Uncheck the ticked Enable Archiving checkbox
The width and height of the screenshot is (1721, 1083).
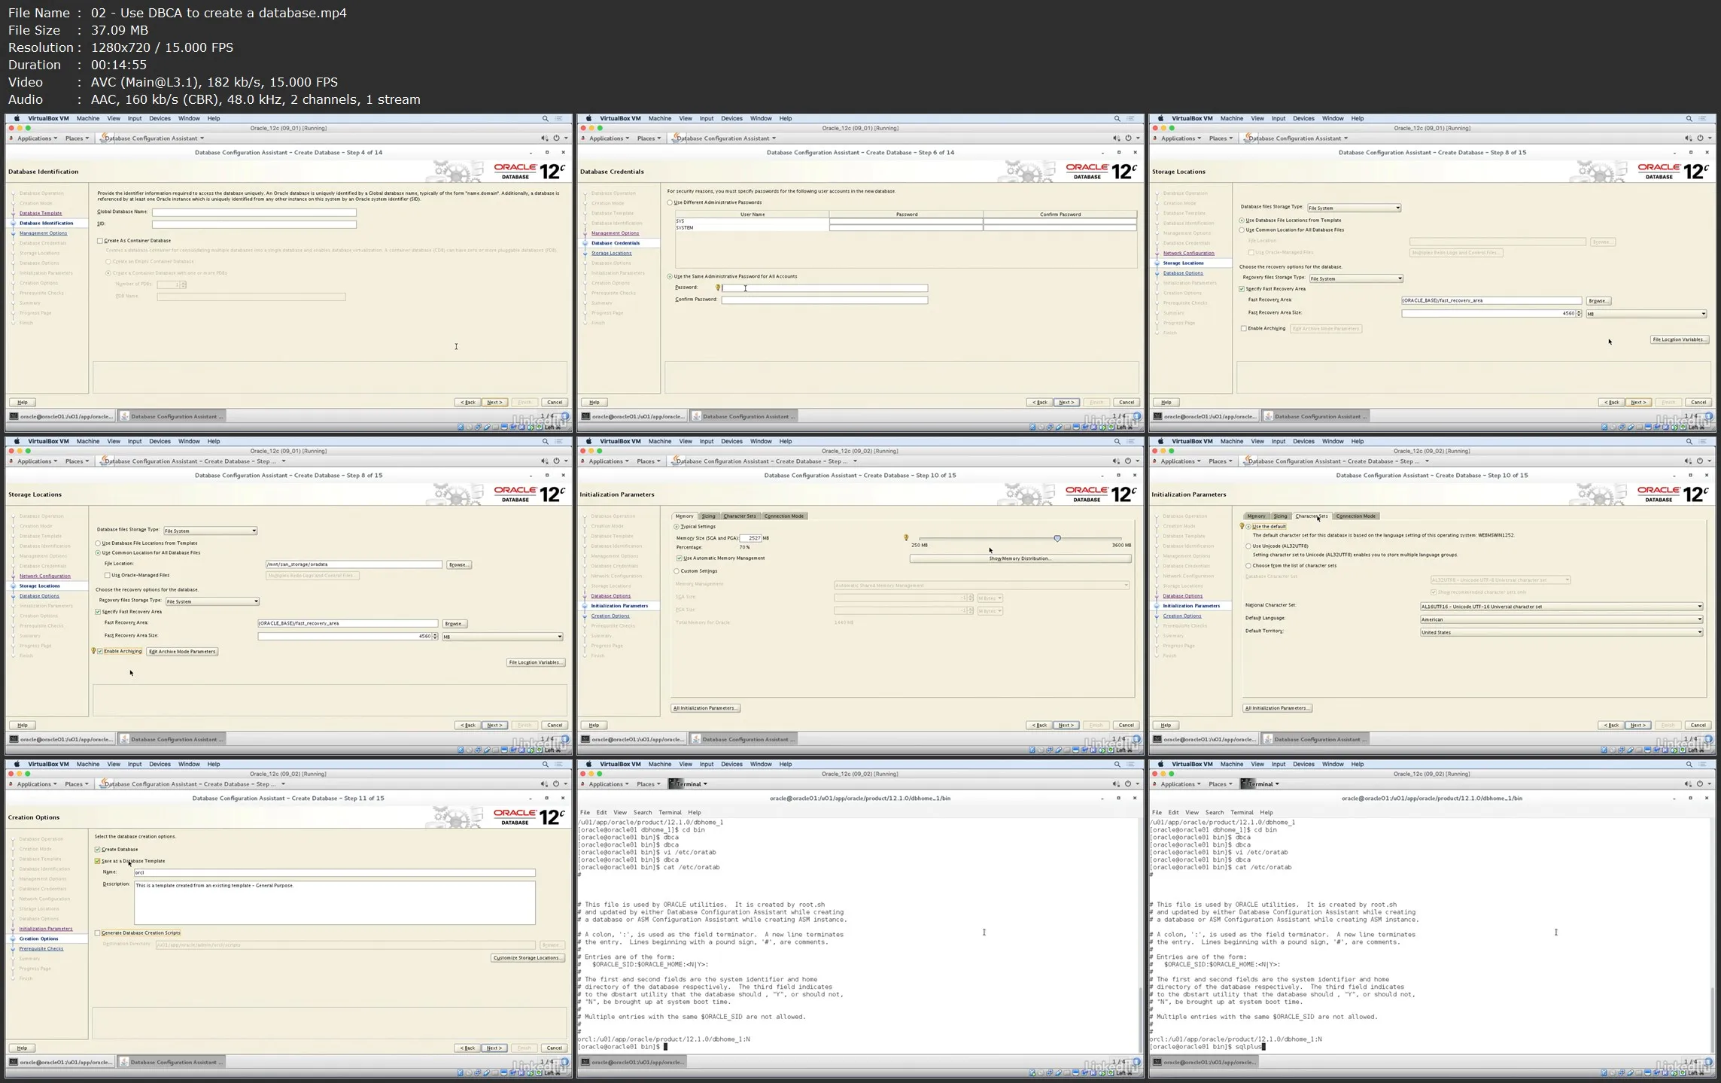[x=100, y=651]
